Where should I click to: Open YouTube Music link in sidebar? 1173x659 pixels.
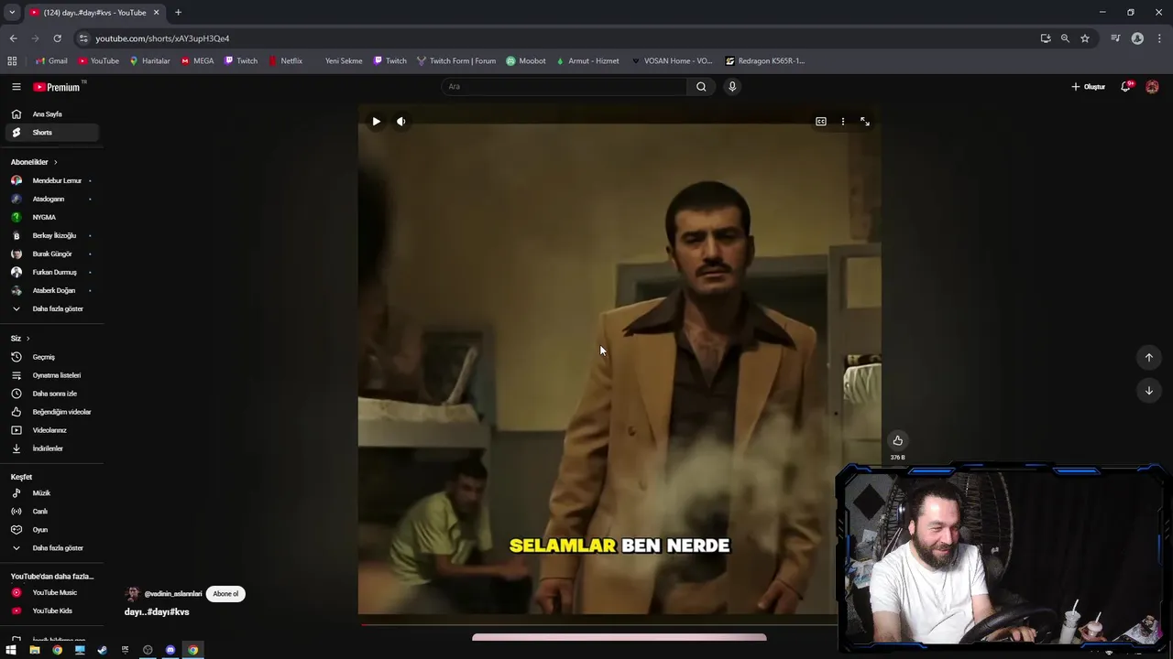51,593
